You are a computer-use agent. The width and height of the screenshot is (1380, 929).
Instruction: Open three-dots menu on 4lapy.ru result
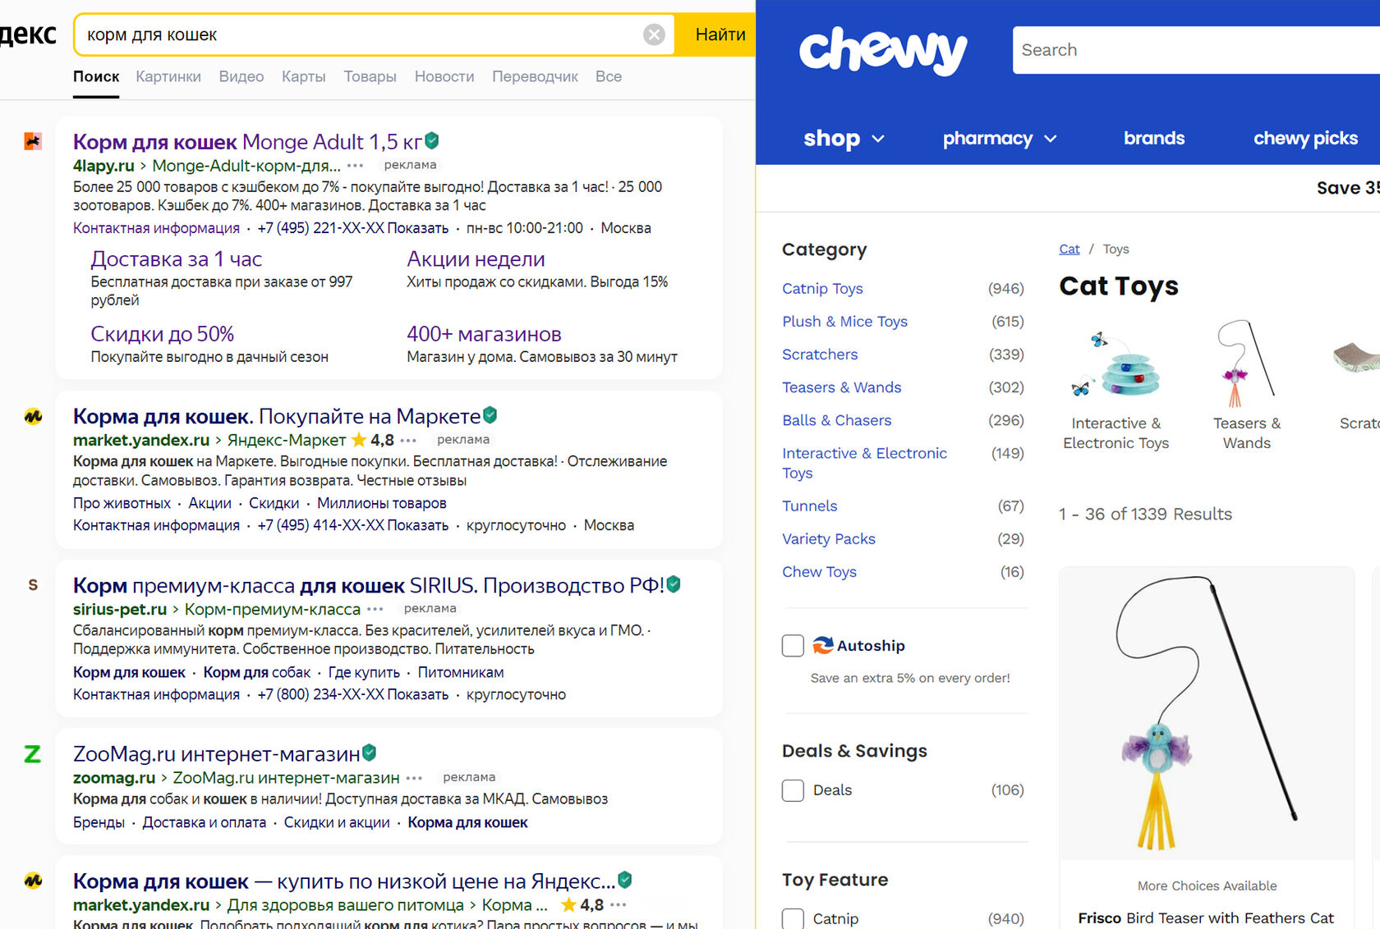pos(356,166)
